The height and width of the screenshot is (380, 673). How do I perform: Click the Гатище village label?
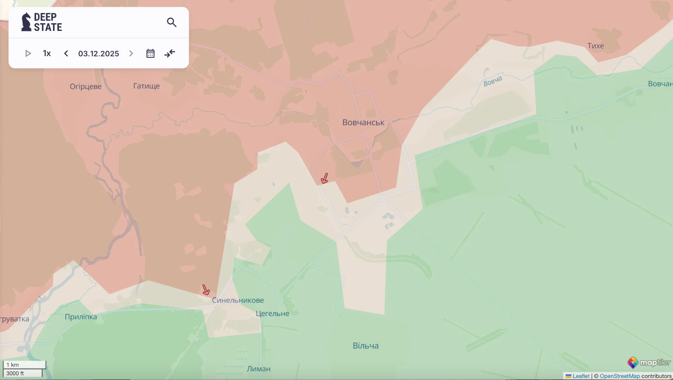point(146,86)
